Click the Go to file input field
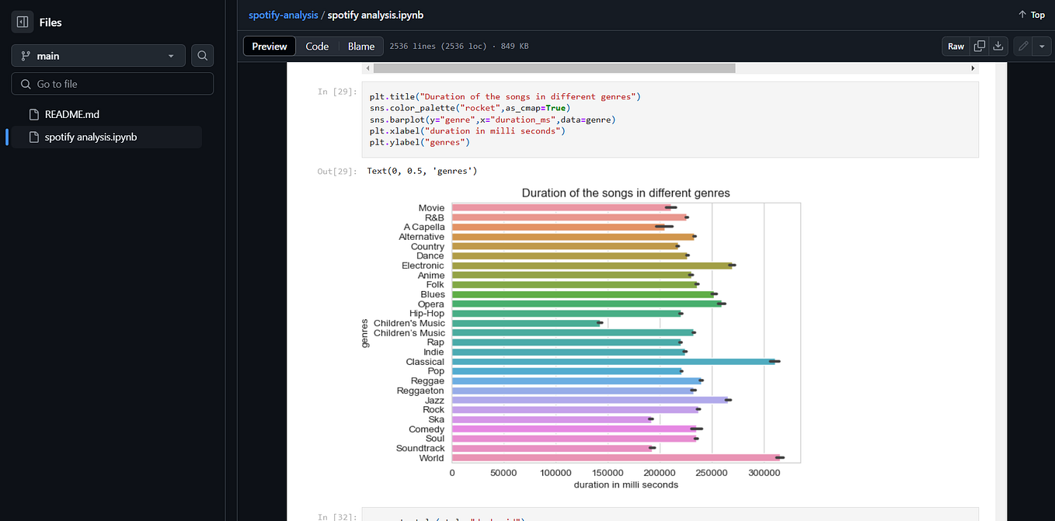This screenshot has width=1055, height=521. coord(112,82)
